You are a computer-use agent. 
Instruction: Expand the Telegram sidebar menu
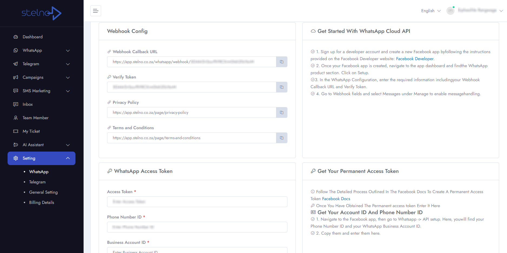(x=41, y=64)
